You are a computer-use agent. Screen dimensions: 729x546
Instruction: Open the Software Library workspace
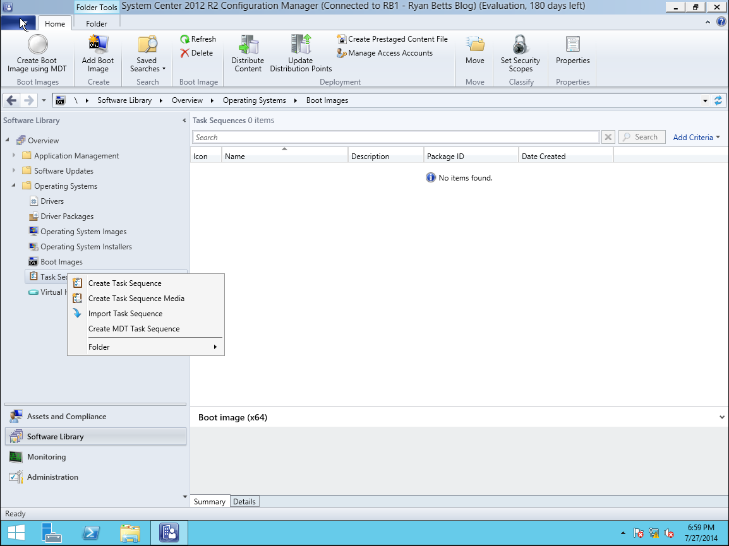95,436
